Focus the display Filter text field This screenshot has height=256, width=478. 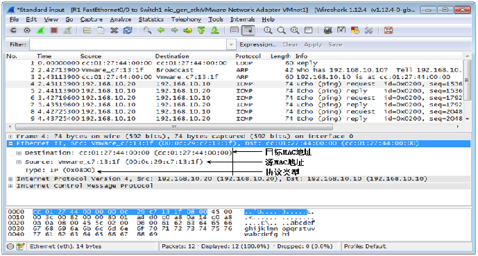click(x=128, y=44)
